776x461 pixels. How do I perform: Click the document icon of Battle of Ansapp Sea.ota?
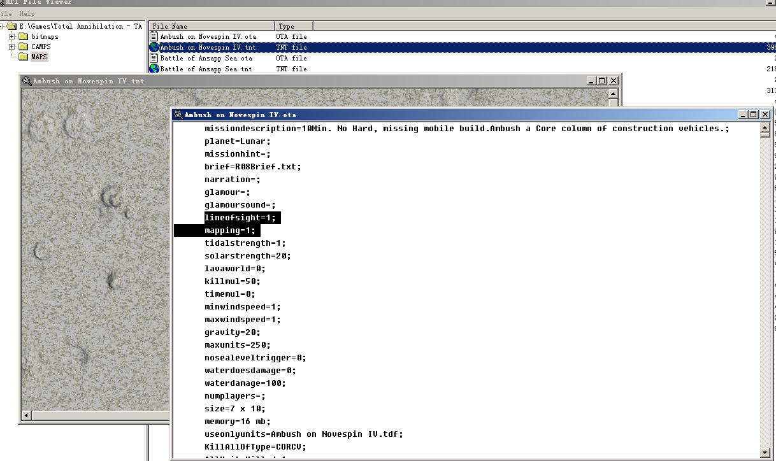pos(154,58)
